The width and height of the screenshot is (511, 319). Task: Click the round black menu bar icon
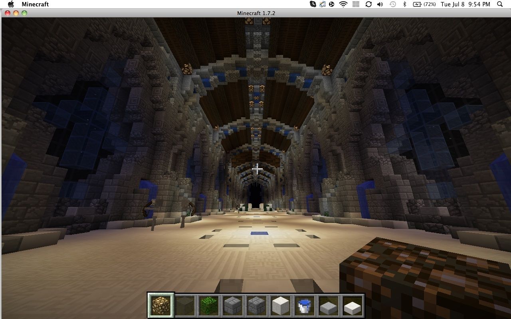(332, 4)
